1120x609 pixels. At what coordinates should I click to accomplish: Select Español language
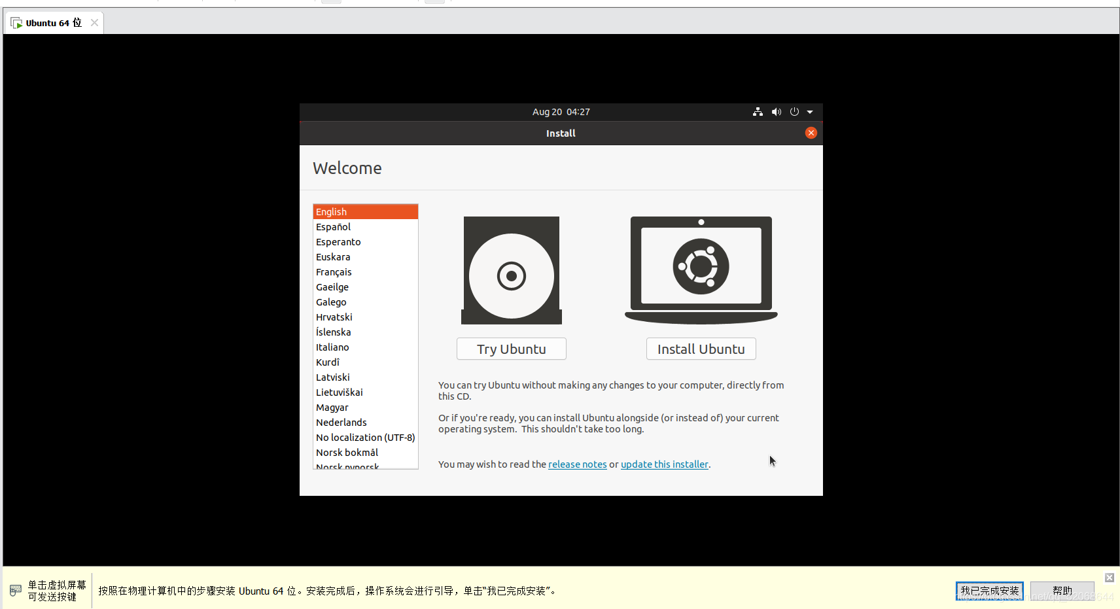tap(366, 227)
